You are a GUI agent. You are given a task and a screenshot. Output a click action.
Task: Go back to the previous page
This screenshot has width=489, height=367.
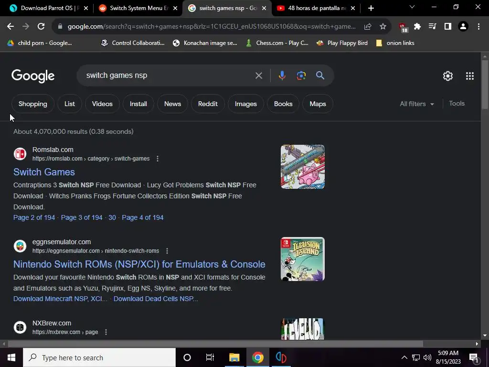click(11, 27)
